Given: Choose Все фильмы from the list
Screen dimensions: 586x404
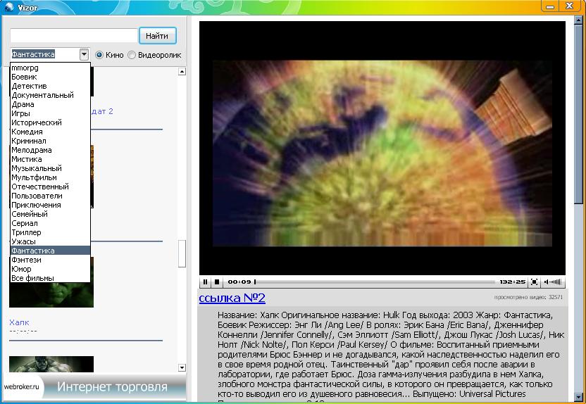Looking at the screenshot, I should click(50, 278).
